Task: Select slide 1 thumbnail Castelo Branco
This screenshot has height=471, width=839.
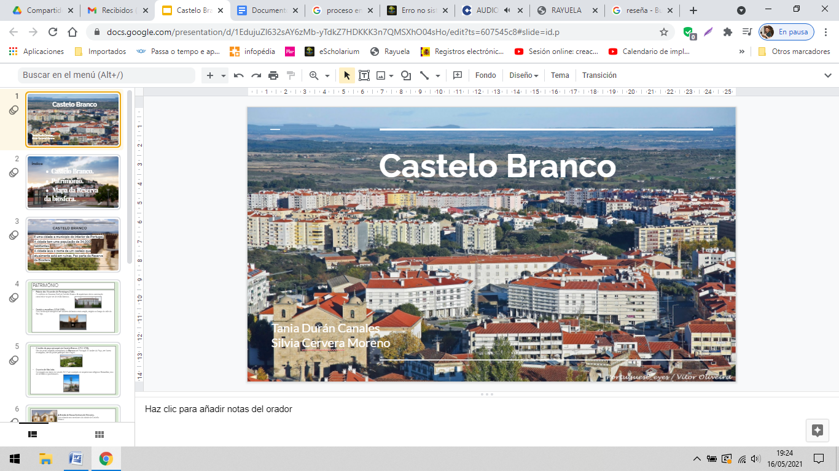Action: 73,120
